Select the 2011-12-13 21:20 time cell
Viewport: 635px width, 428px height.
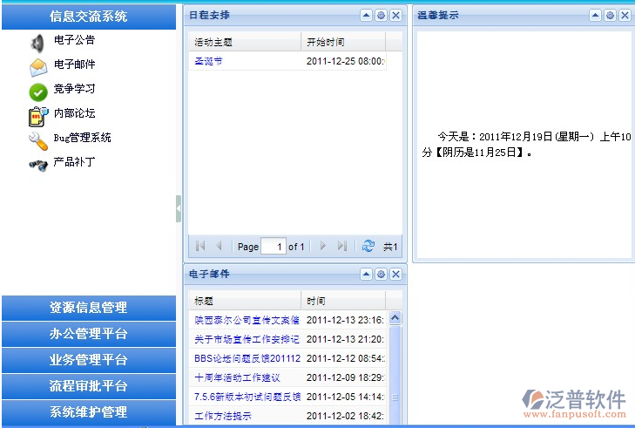coord(344,339)
